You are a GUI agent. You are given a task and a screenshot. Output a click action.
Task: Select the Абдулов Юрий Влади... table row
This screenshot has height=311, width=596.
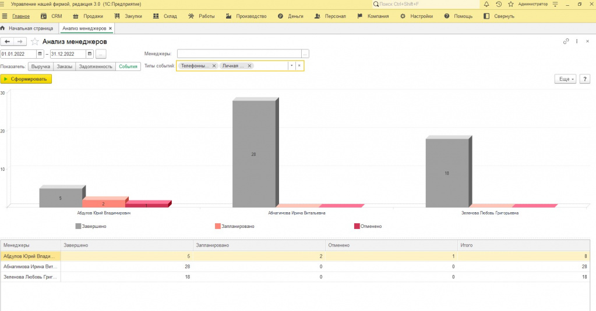295,256
